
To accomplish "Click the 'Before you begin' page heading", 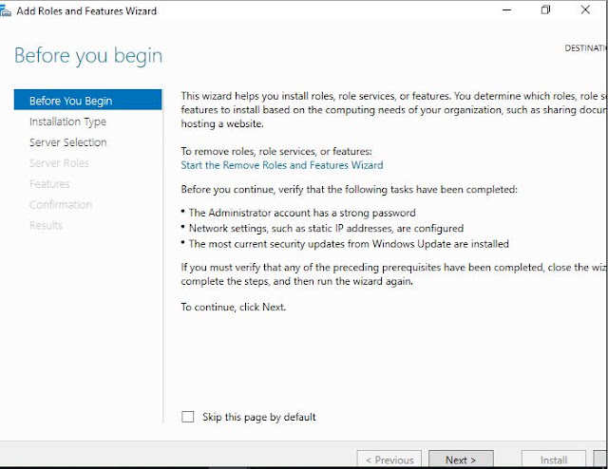I will coord(88,56).
